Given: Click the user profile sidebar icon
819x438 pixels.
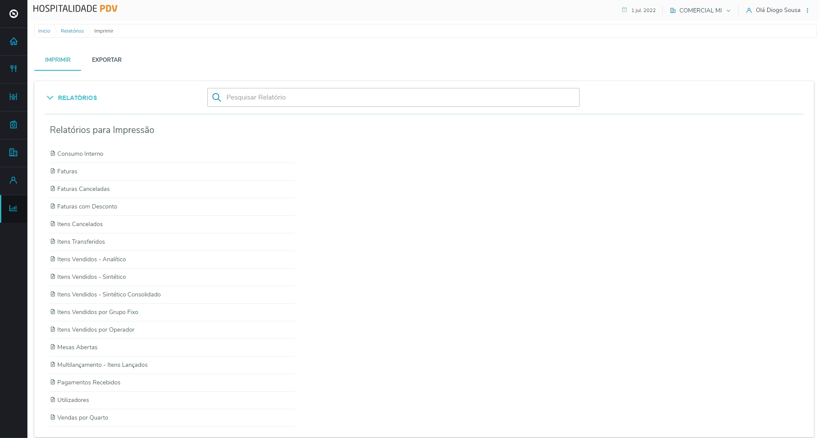Looking at the screenshot, I should click(14, 180).
